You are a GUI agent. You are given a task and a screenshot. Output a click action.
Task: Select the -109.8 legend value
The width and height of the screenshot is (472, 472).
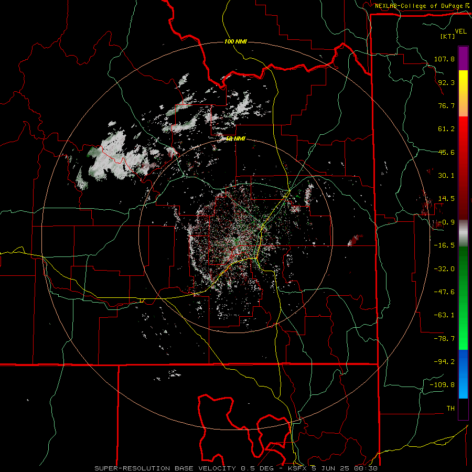point(442,385)
